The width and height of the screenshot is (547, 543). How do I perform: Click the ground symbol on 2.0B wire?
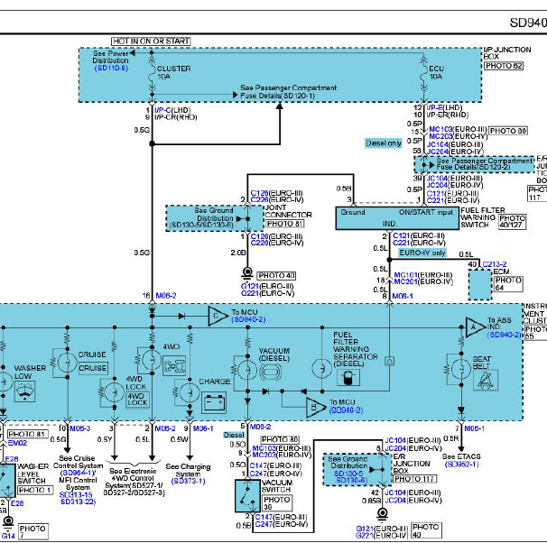click(247, 273)
